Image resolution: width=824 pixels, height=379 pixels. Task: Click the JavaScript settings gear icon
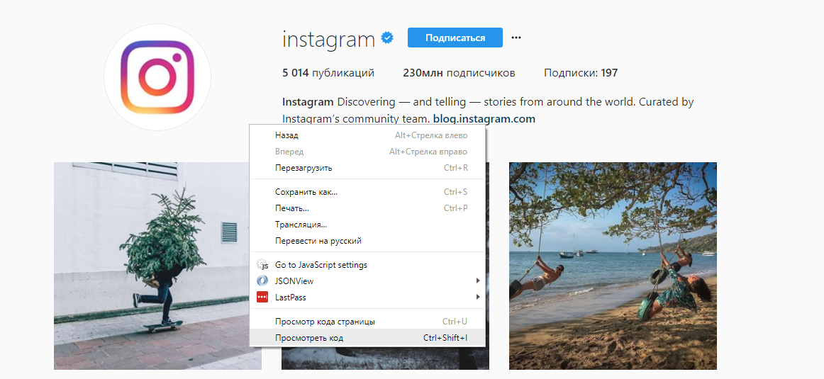[262, 264]
